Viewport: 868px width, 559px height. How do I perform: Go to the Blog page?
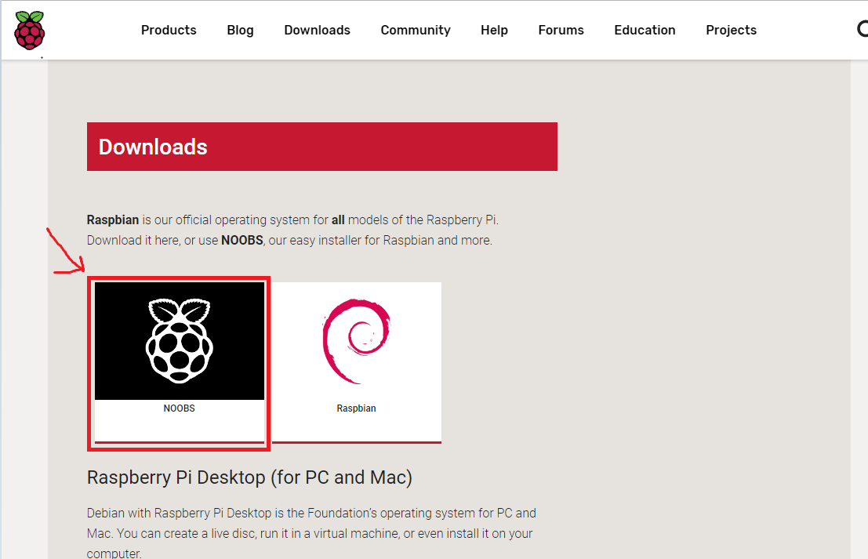[240, 30]
